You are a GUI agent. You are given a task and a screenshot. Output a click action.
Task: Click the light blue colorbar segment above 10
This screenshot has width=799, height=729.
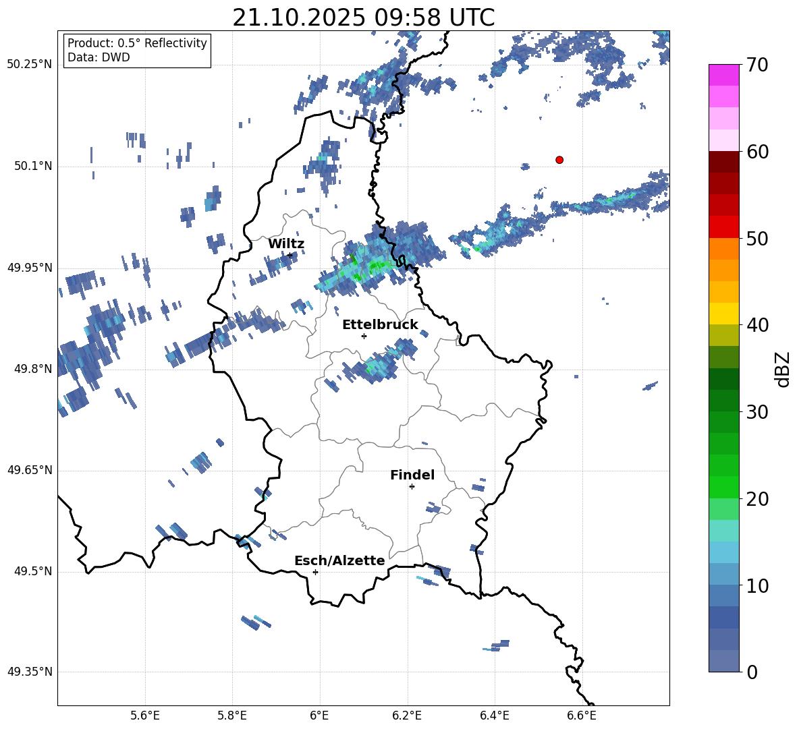pyautogui.click(x=723, y=574)
